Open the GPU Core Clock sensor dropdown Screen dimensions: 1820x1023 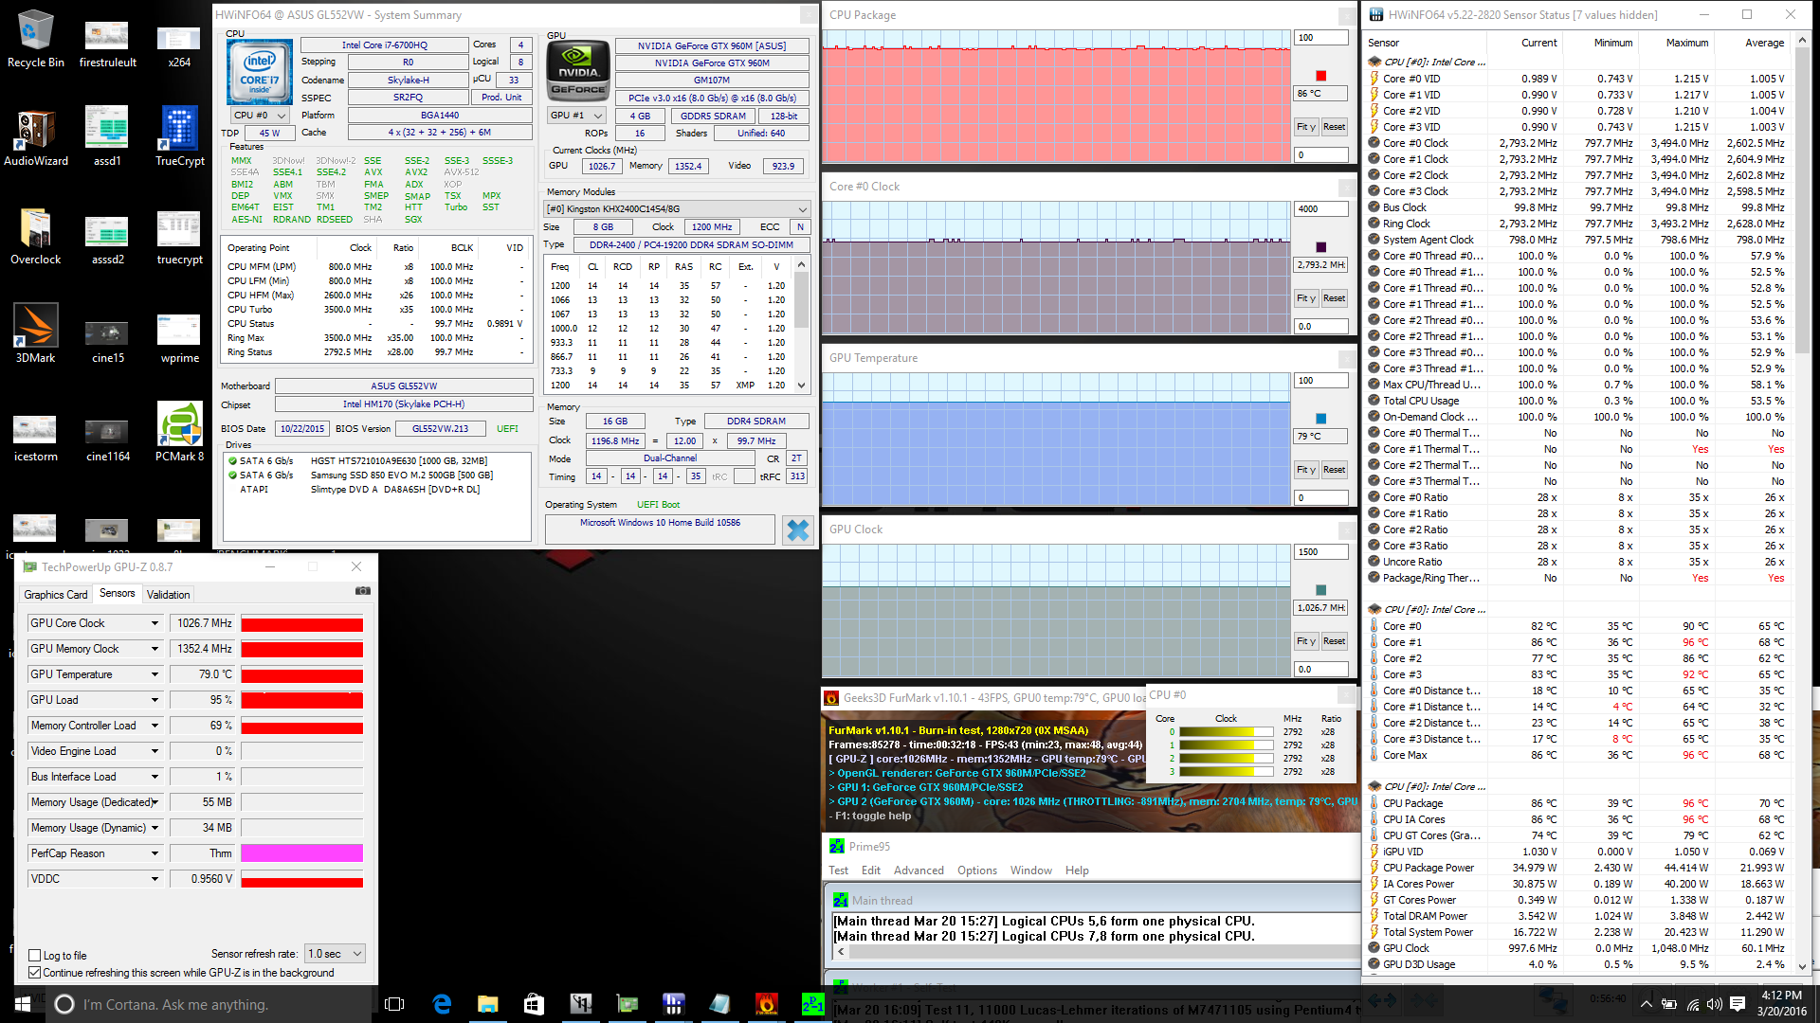155,623
